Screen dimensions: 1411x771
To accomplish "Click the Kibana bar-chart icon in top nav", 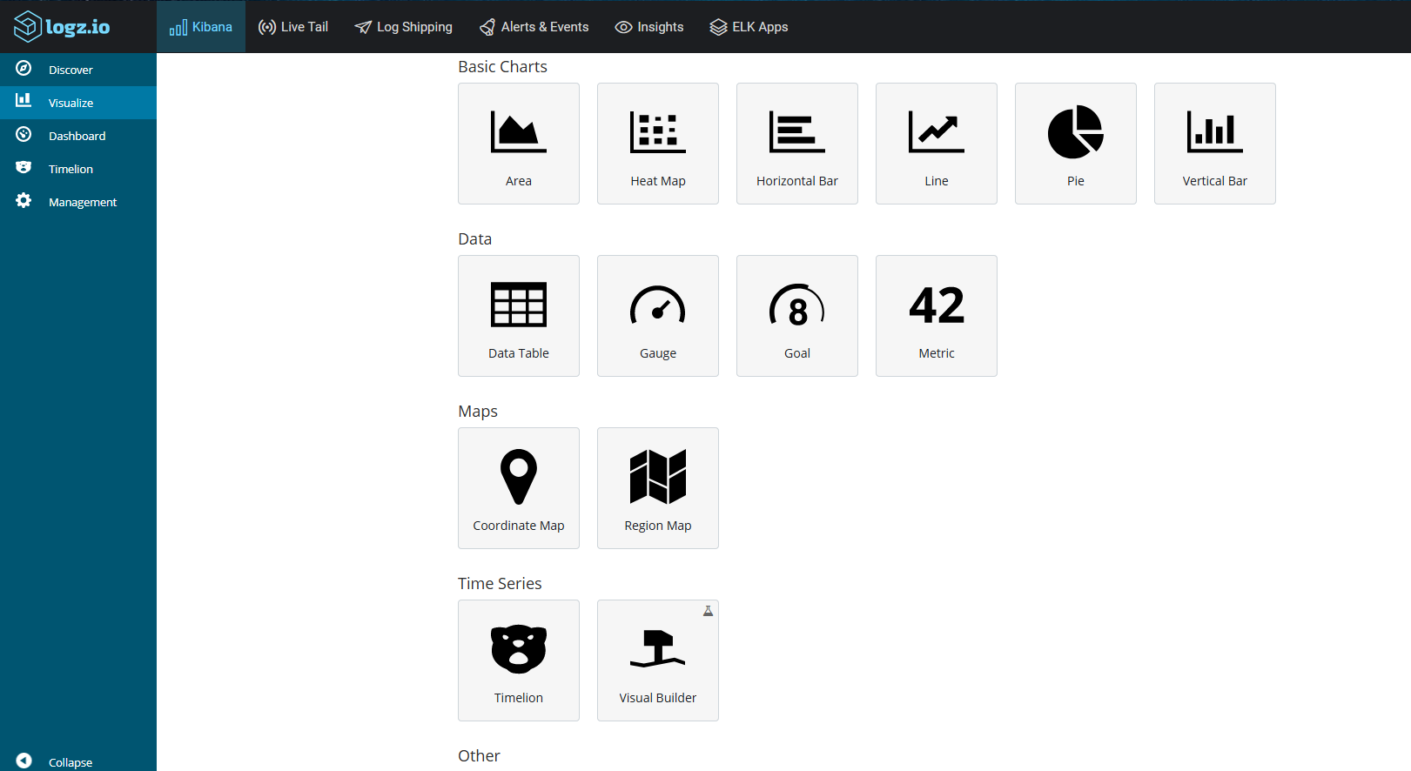I will point(178,28).
